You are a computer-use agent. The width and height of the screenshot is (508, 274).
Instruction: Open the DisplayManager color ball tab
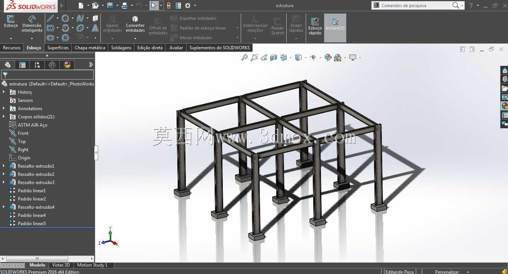(x=67, y=65)
